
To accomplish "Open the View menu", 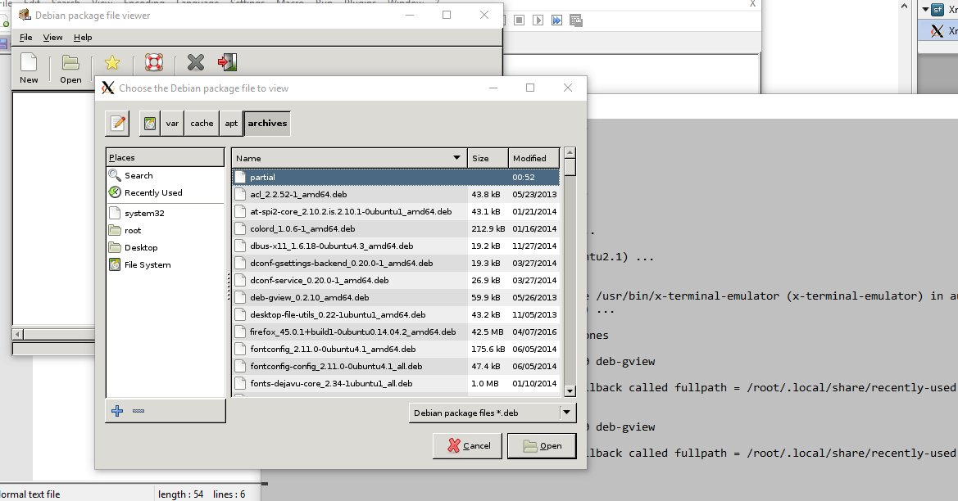I will pyautogui.click(x=52, y=37).
